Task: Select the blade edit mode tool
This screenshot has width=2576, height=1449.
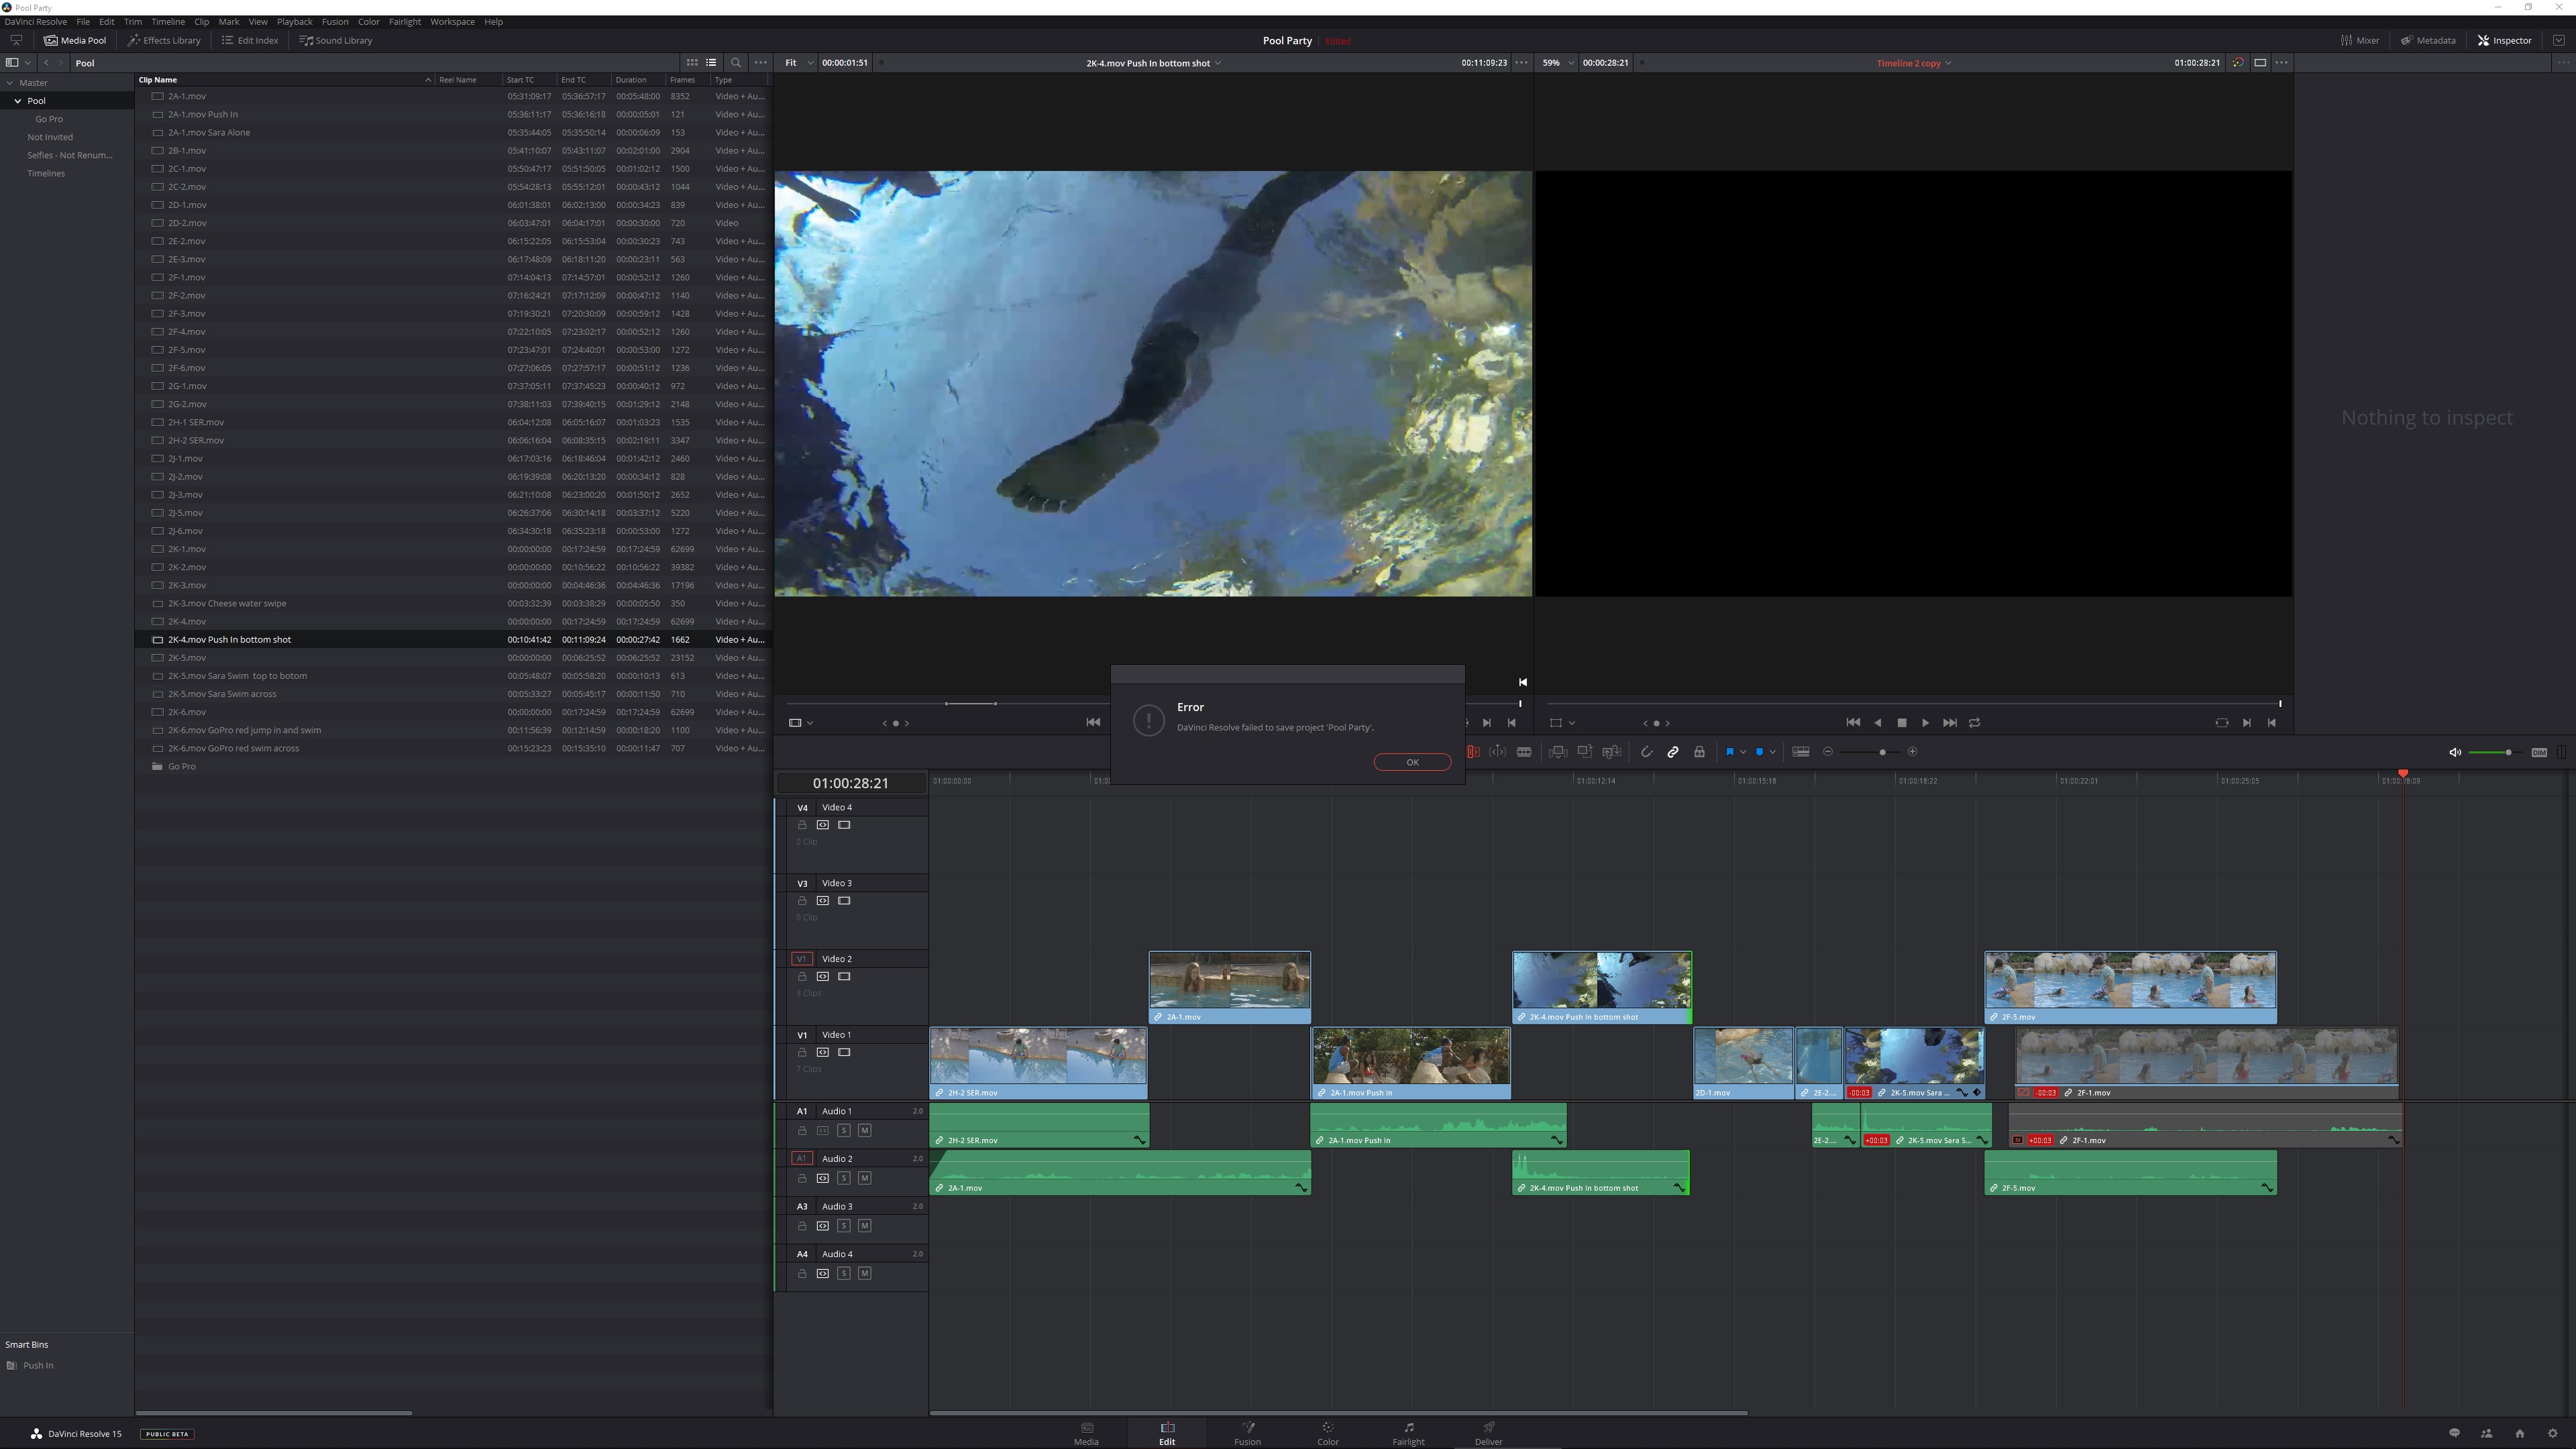Action: pos(1524,752)
